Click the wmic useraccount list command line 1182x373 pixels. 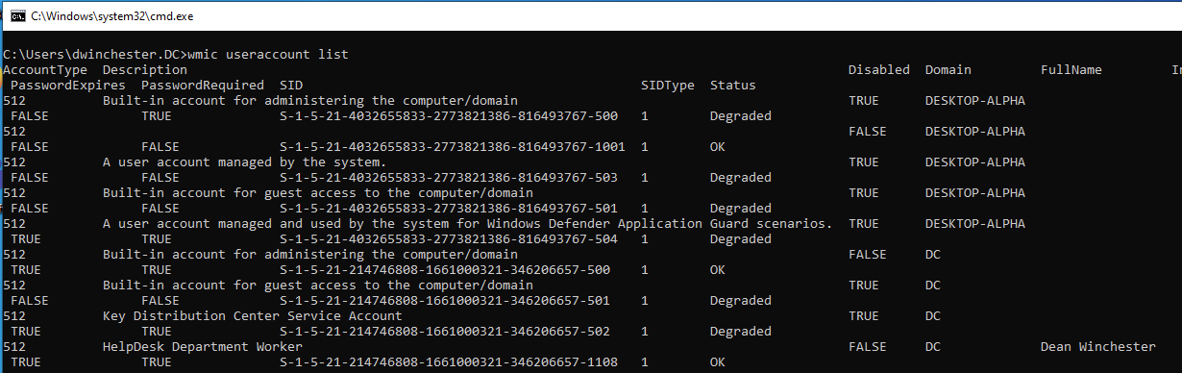pos(176,54)
